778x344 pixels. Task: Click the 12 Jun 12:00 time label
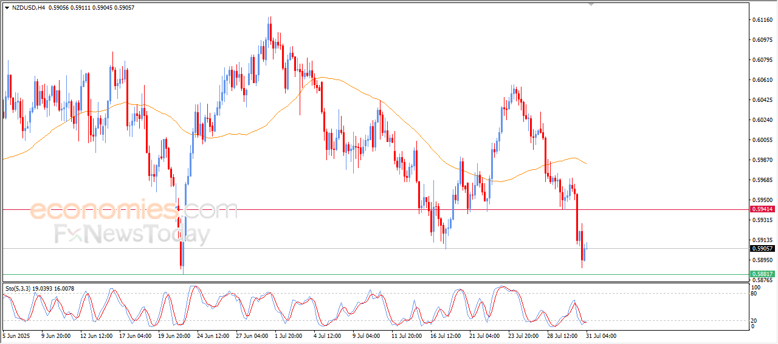point(97,336)
